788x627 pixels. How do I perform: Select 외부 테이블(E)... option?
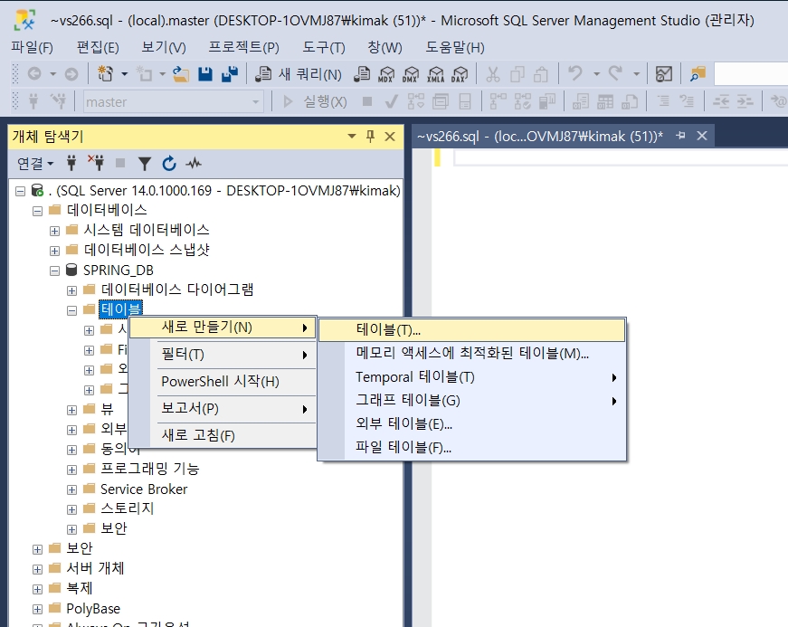click(472, 424)
